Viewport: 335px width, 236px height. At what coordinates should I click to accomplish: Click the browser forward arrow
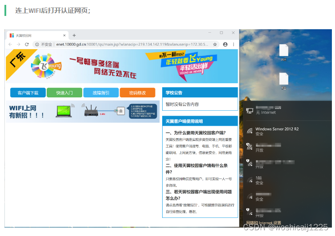(19, 44)
